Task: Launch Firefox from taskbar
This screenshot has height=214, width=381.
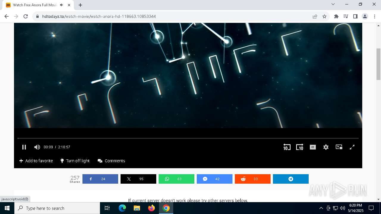Action: point(152,208)
